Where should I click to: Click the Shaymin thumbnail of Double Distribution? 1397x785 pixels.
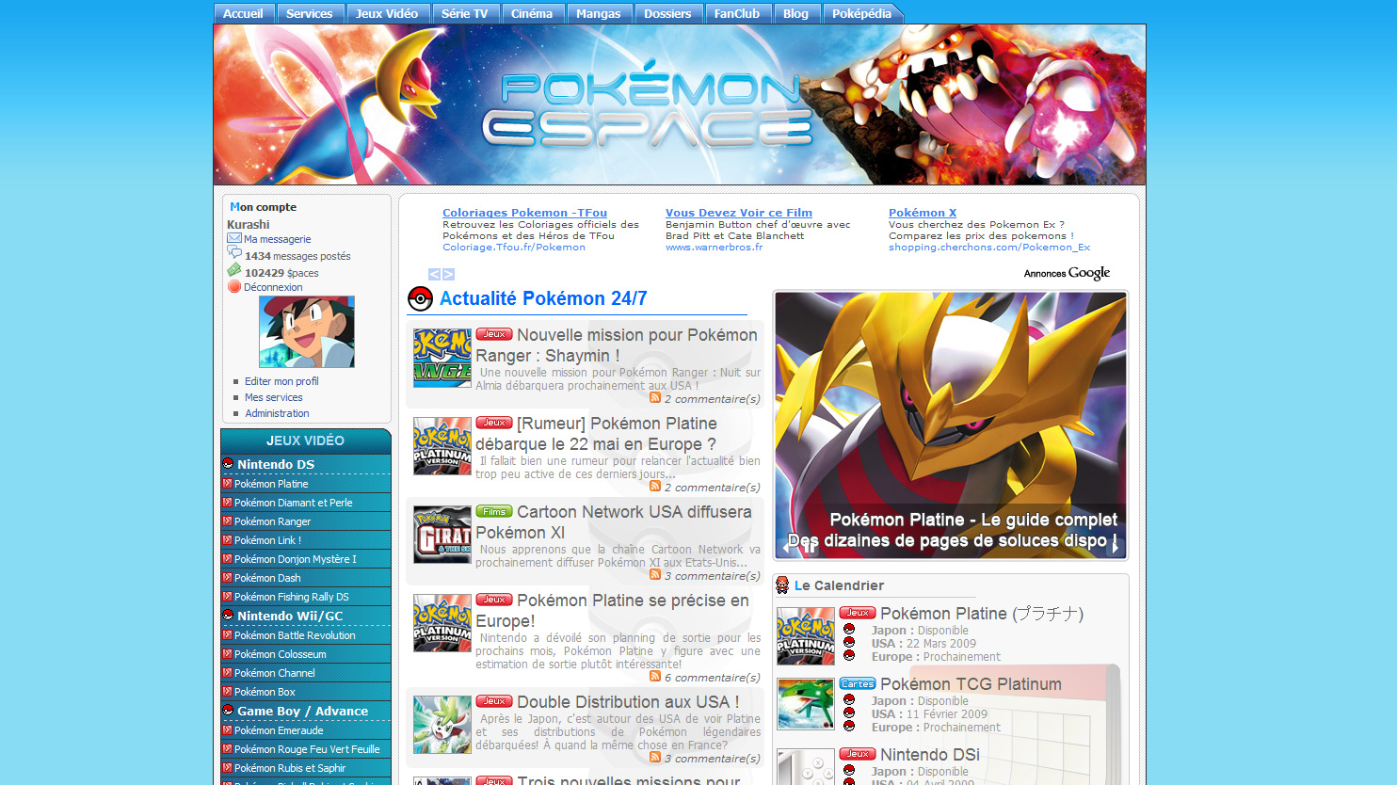coord(442,725)
